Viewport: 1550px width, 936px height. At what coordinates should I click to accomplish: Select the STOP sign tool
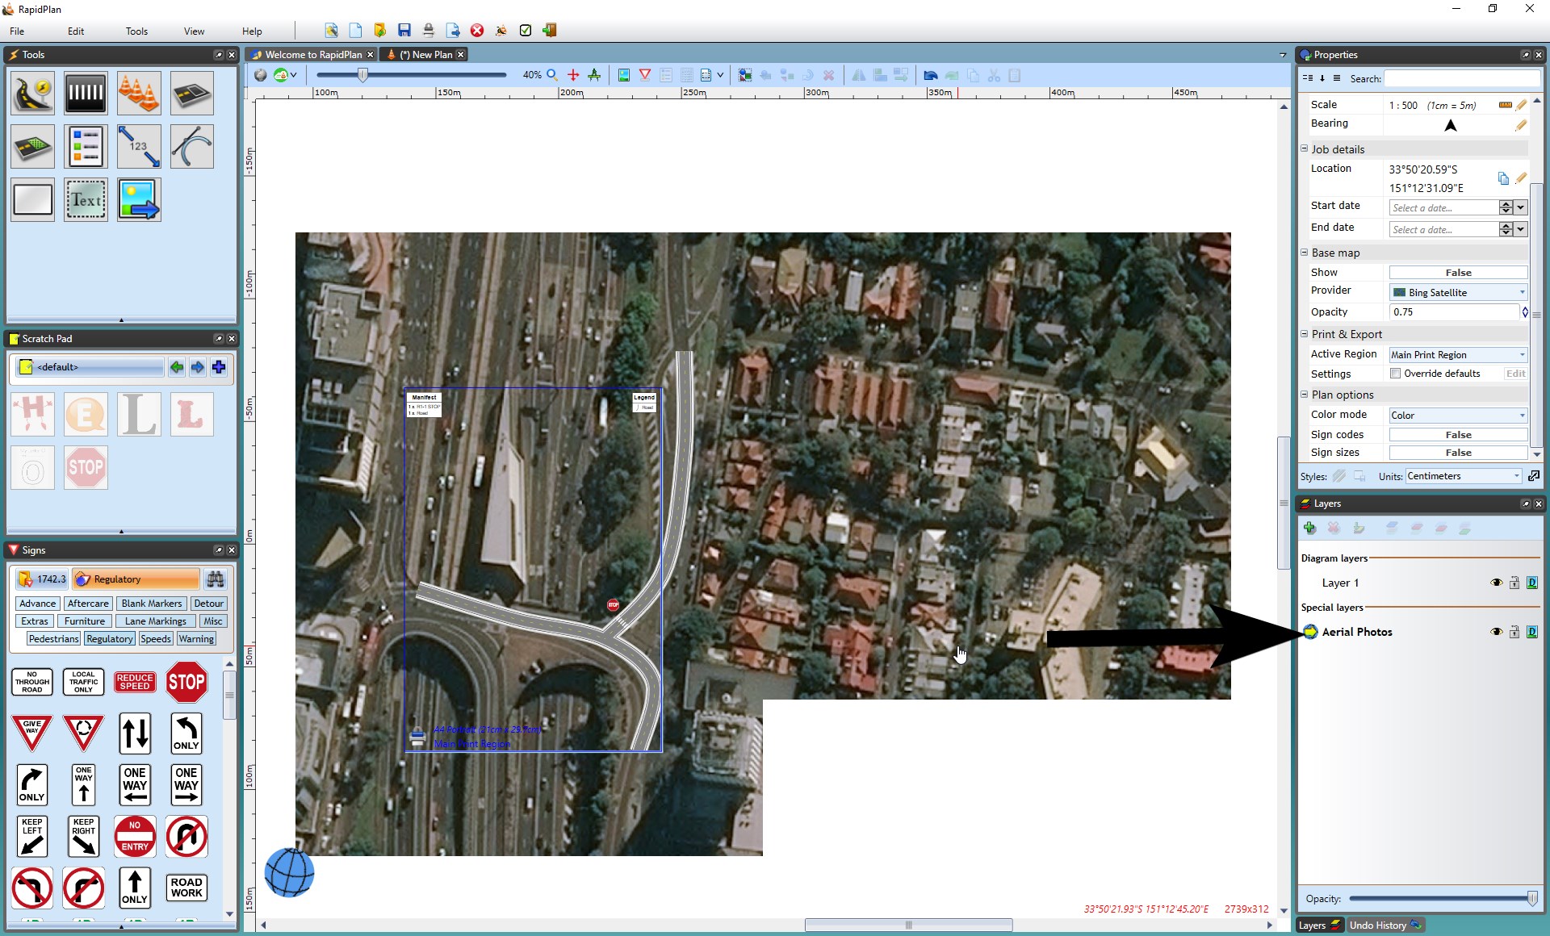(187, 680)
